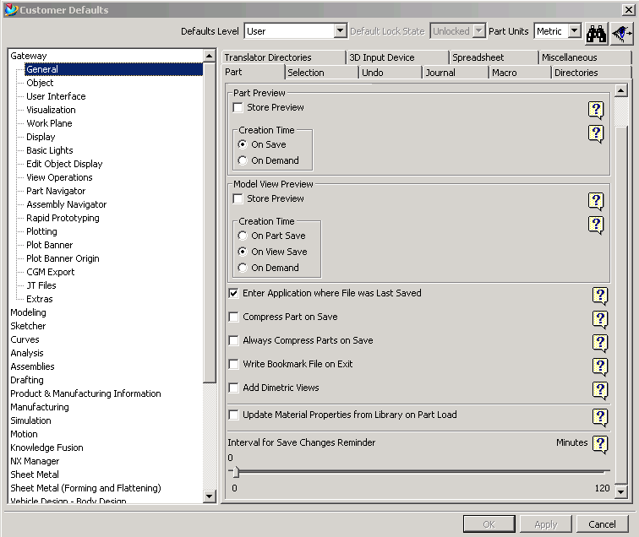Click the settings panel scroll down arrow

pyautogui.click(x=620, y=491)
